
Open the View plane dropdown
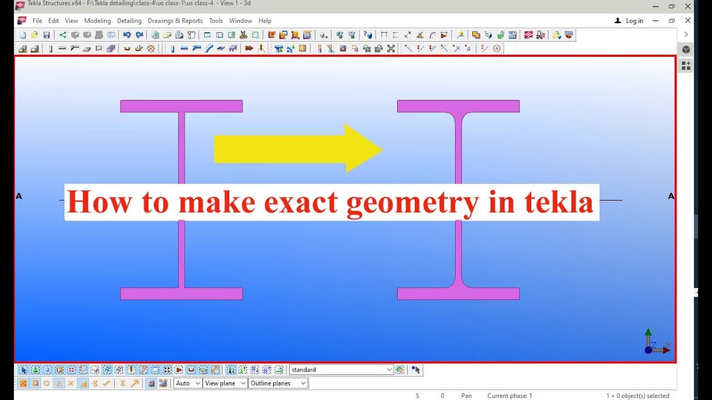tap(225, 383)
